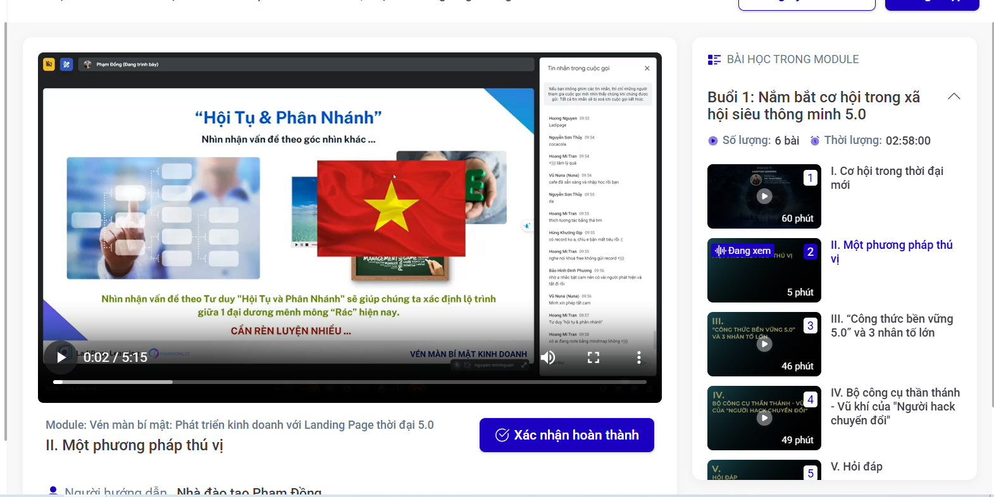The image size is (994, 497).
Task: Click the Thời lượng 02:58:00 value
Action: (x=908, y=141)
